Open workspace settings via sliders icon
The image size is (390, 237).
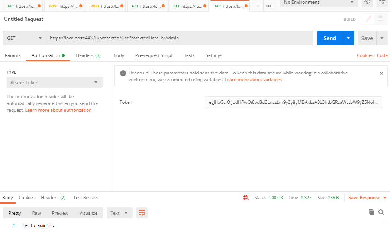coord(381,3)
